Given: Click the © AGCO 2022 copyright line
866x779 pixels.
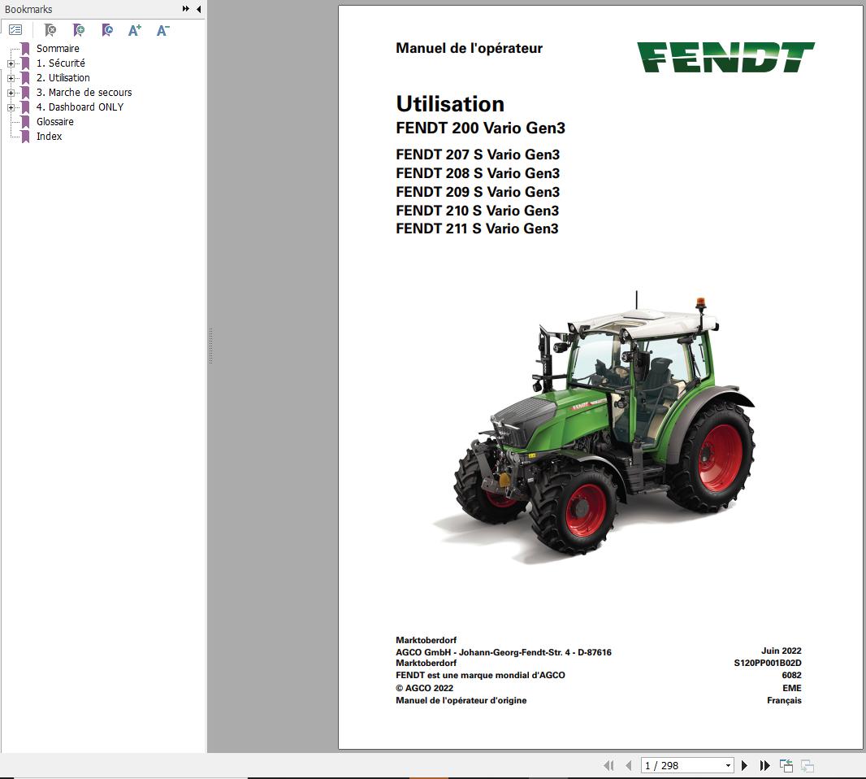Looking at the screenshot, I should pos(424,688).
